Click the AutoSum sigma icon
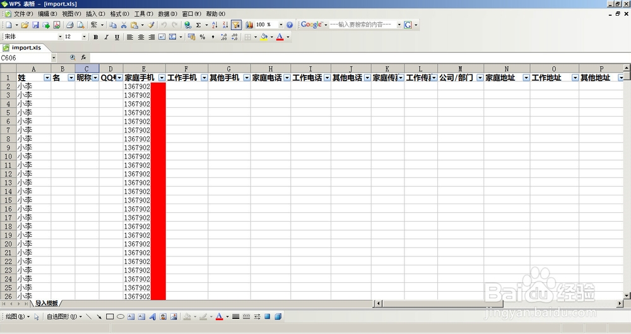The image size is (631, 334). click(198, 25)
